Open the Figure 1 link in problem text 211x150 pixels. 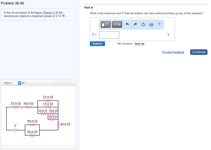49,13
